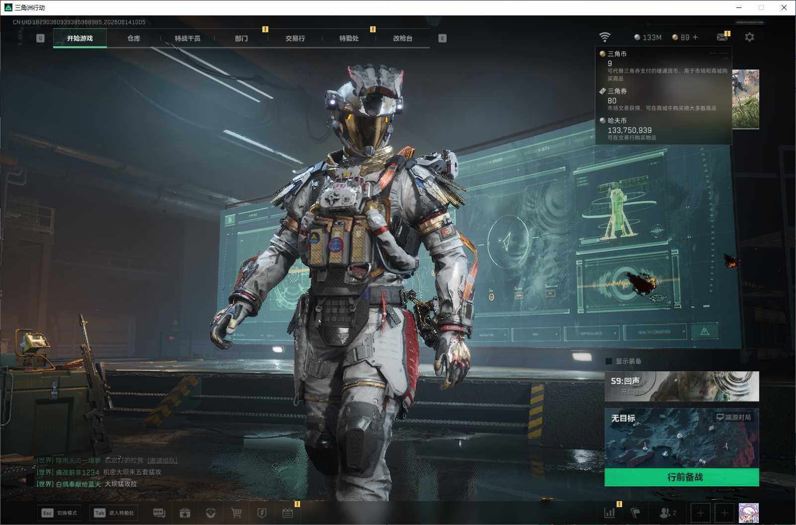Click the 三角洲行动 window title icon
The image size is (796, 525).
[x=8, y=7]
